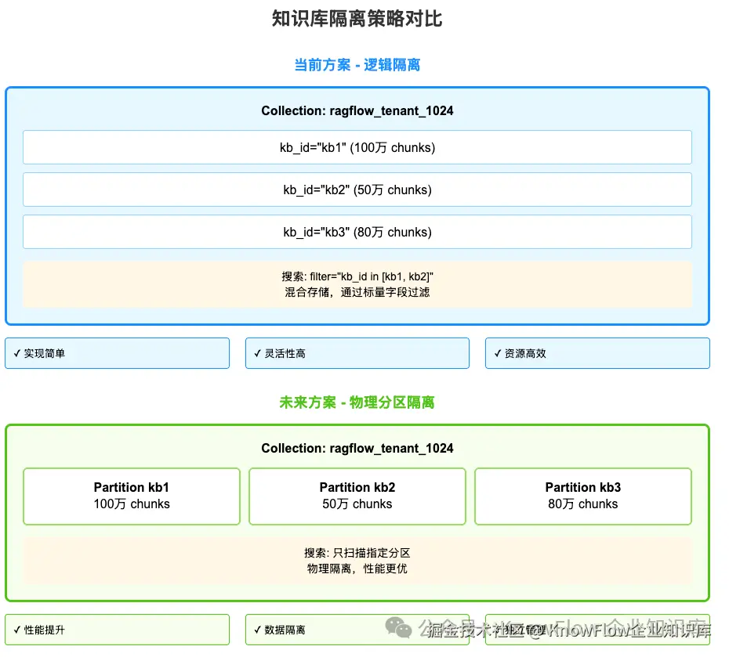
Task: Select the kb_id="kb2" chunk block
Action: tap(357, 190)
